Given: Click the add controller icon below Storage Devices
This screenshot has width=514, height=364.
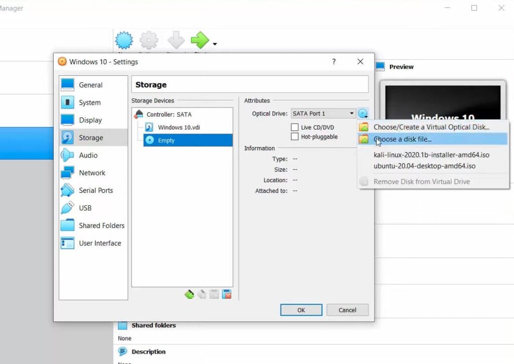Looking at the screenshot, I should [189, 295].
